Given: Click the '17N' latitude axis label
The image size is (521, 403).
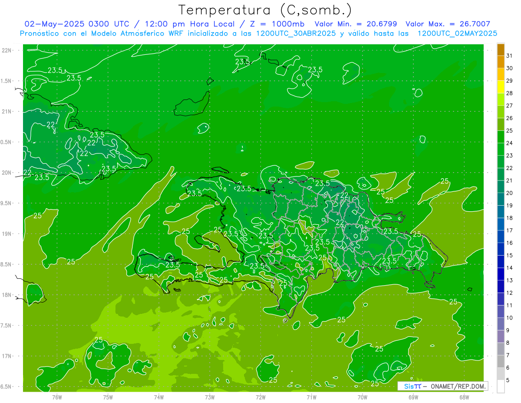Looking at the screenshot, I should pos(7,356).
